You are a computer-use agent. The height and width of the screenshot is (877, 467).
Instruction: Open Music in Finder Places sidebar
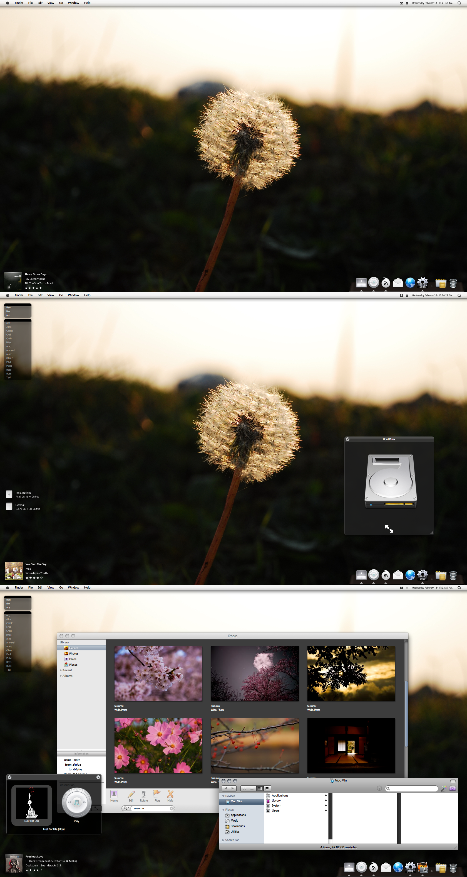point(232,820)
